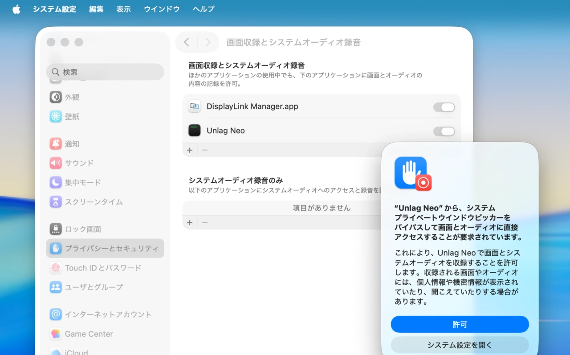
Task: Open the ヘルプ menu
Action: click(x=204, y=9)
